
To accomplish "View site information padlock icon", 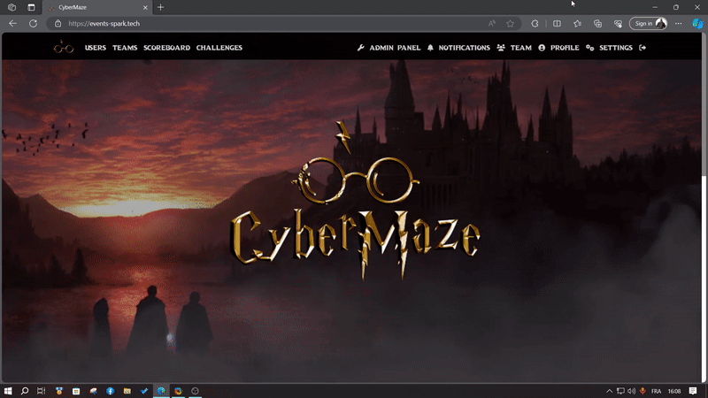I will (58, 24).
